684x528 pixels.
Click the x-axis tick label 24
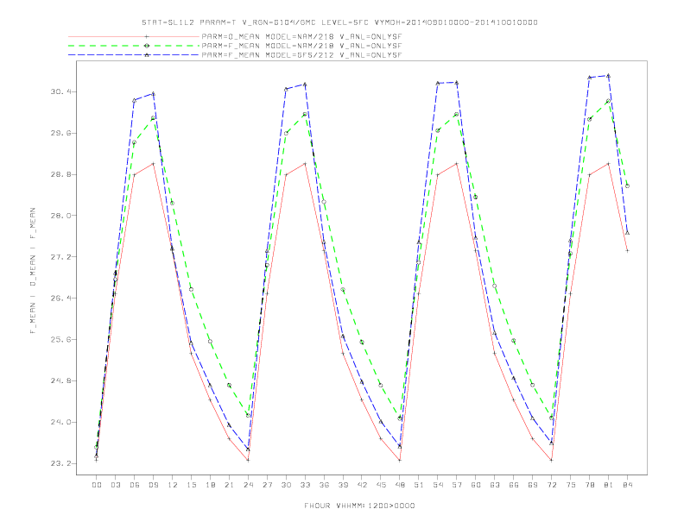pos(248,485)
